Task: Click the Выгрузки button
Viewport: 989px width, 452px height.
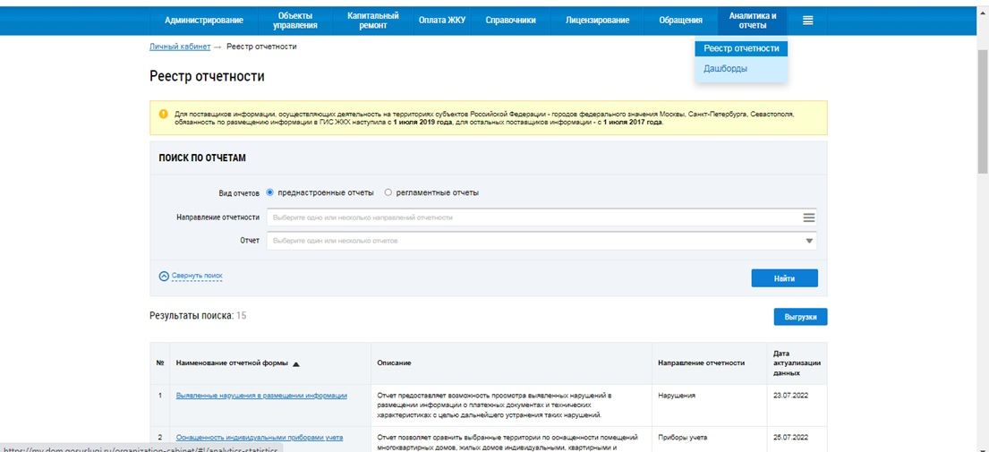Action: (x=800, y=317)
